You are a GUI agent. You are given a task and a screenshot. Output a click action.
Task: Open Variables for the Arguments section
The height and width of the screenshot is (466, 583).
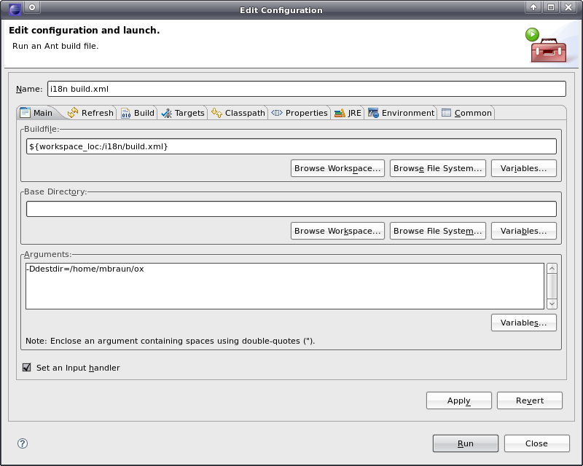click(x=524, y=323)
